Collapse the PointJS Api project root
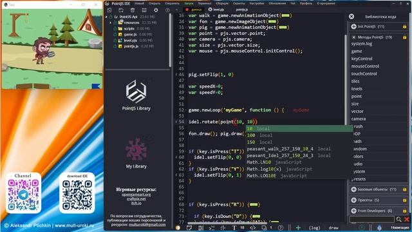Image resolution: width=412 pixels, height=232 pixels. (106, 17)
